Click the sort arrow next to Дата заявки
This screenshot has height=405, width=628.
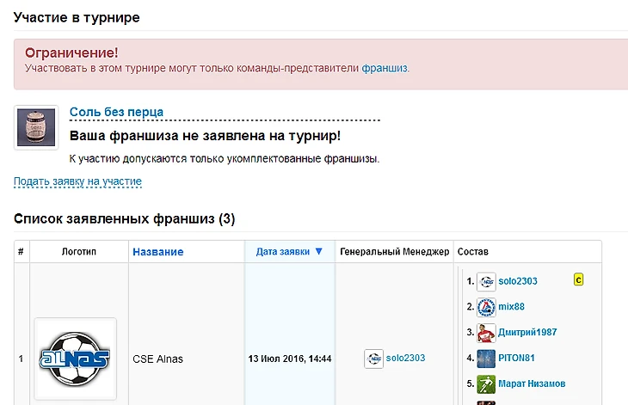(318, 252)
